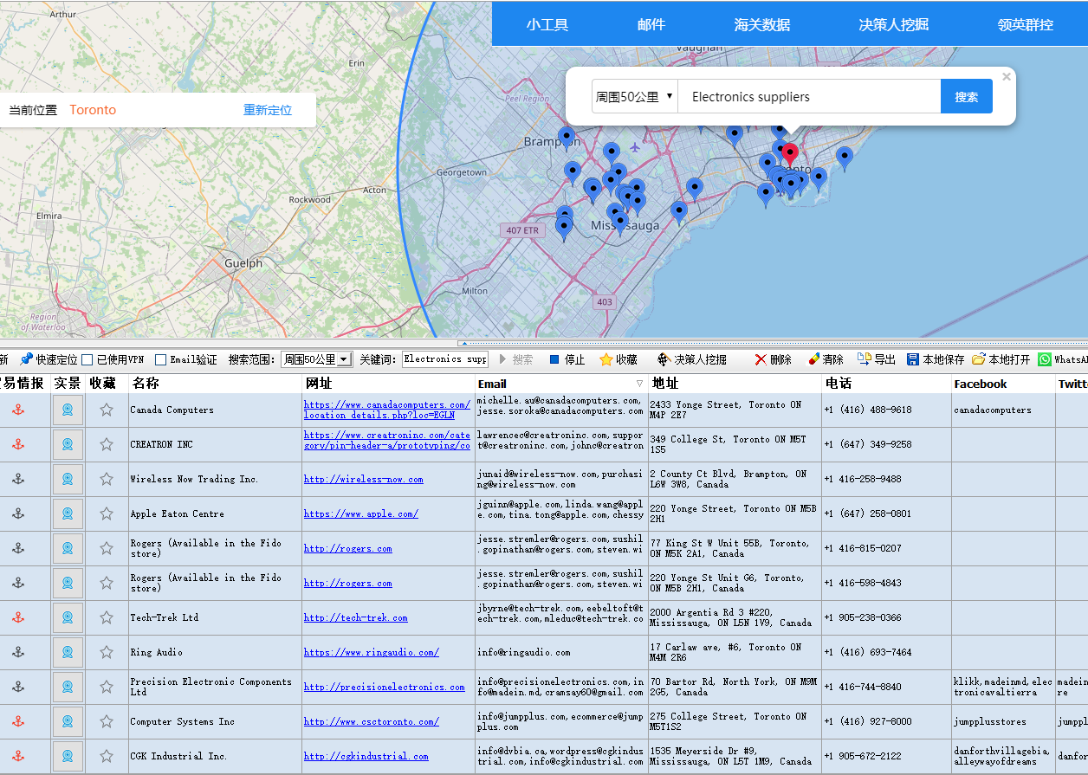Enable the Email验证 checkbox
Screen dimensions: 1088x775
(x=161, y=359)
